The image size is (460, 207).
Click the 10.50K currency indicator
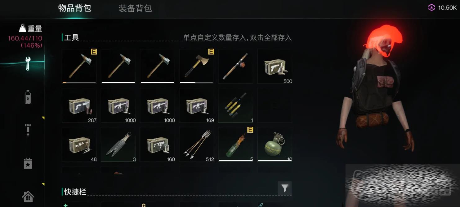point(443,8)
